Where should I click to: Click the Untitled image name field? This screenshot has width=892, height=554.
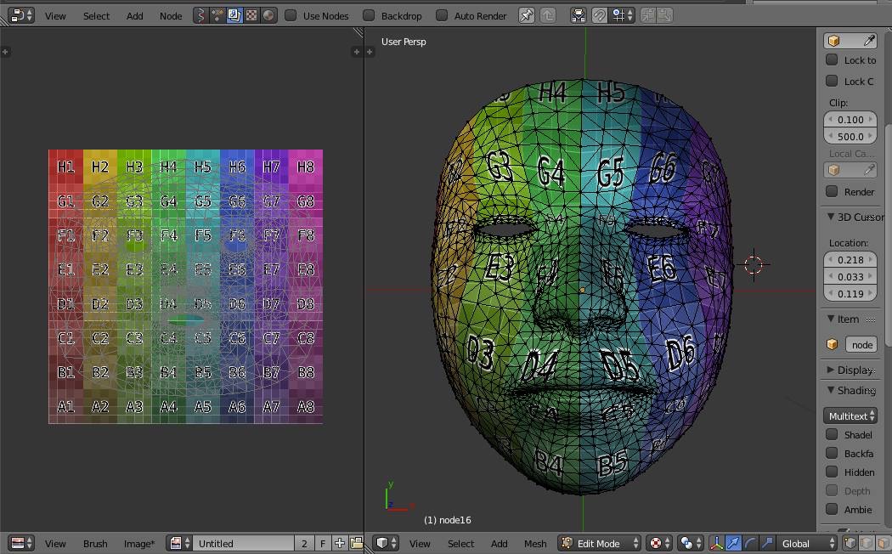point(244,543)
